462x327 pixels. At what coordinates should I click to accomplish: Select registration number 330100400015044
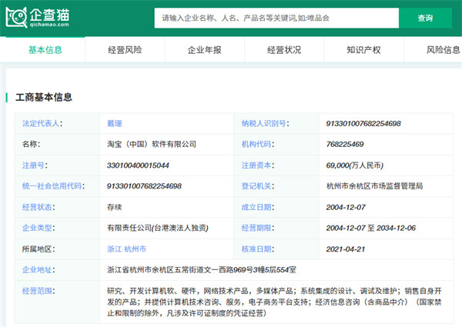click(138, 165)
